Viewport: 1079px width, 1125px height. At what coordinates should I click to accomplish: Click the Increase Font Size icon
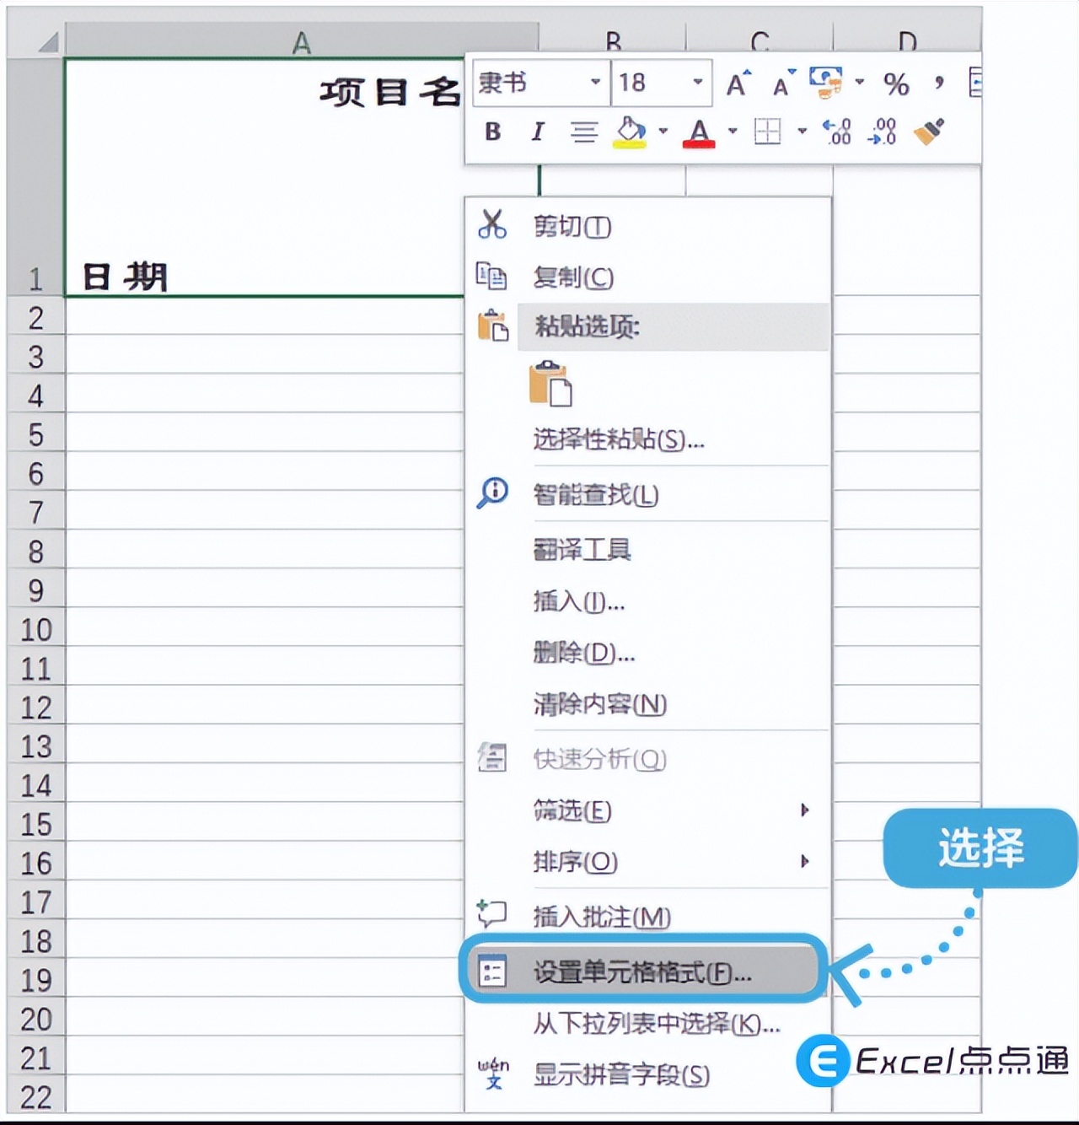pyautogui.click(x=738, y=82)
